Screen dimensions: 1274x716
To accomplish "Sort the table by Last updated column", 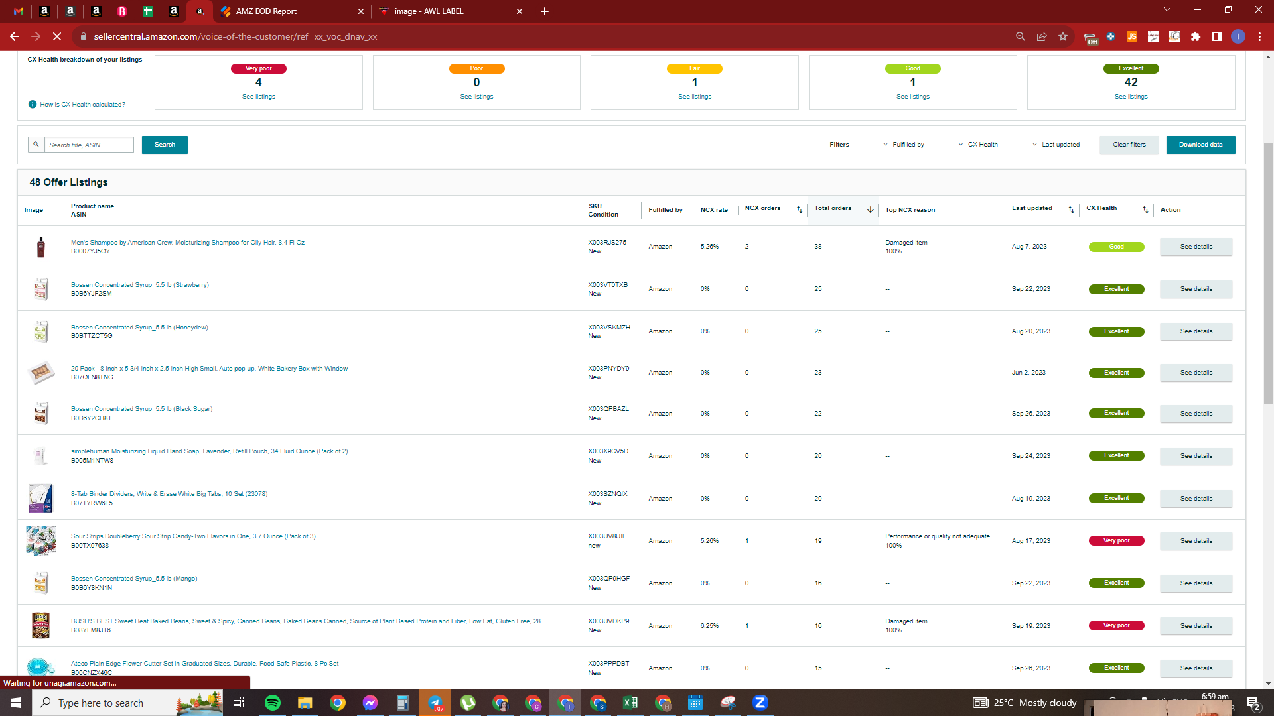I will pyautogui.click(x=1071, y=209).
